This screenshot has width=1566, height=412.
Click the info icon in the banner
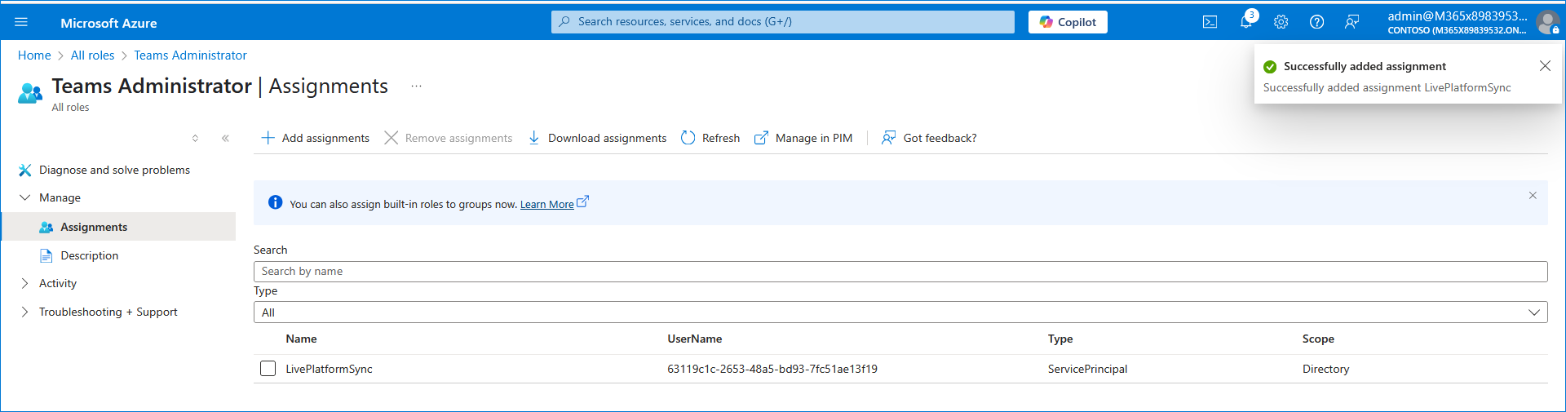coord(275,202)
